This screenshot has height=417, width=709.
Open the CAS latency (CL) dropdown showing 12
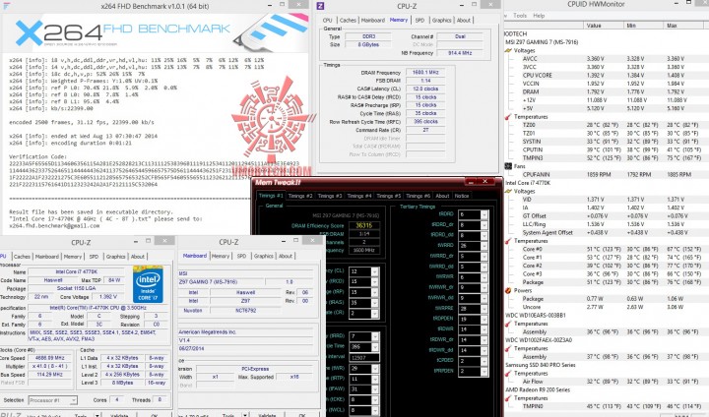point(375,271)
